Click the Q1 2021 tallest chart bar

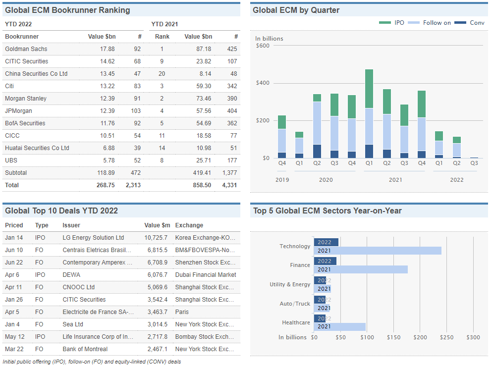pyautogui.click(x=369, y=113)
